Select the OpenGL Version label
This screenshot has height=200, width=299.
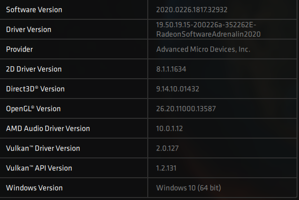tap(33, 108)
